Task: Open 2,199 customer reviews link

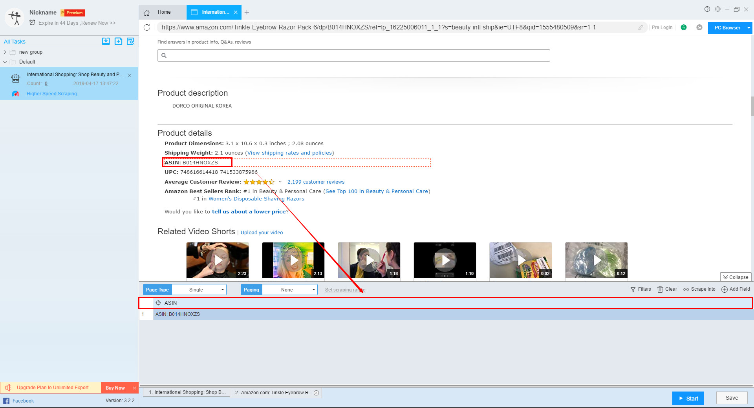Action: (x=316, y=182)
